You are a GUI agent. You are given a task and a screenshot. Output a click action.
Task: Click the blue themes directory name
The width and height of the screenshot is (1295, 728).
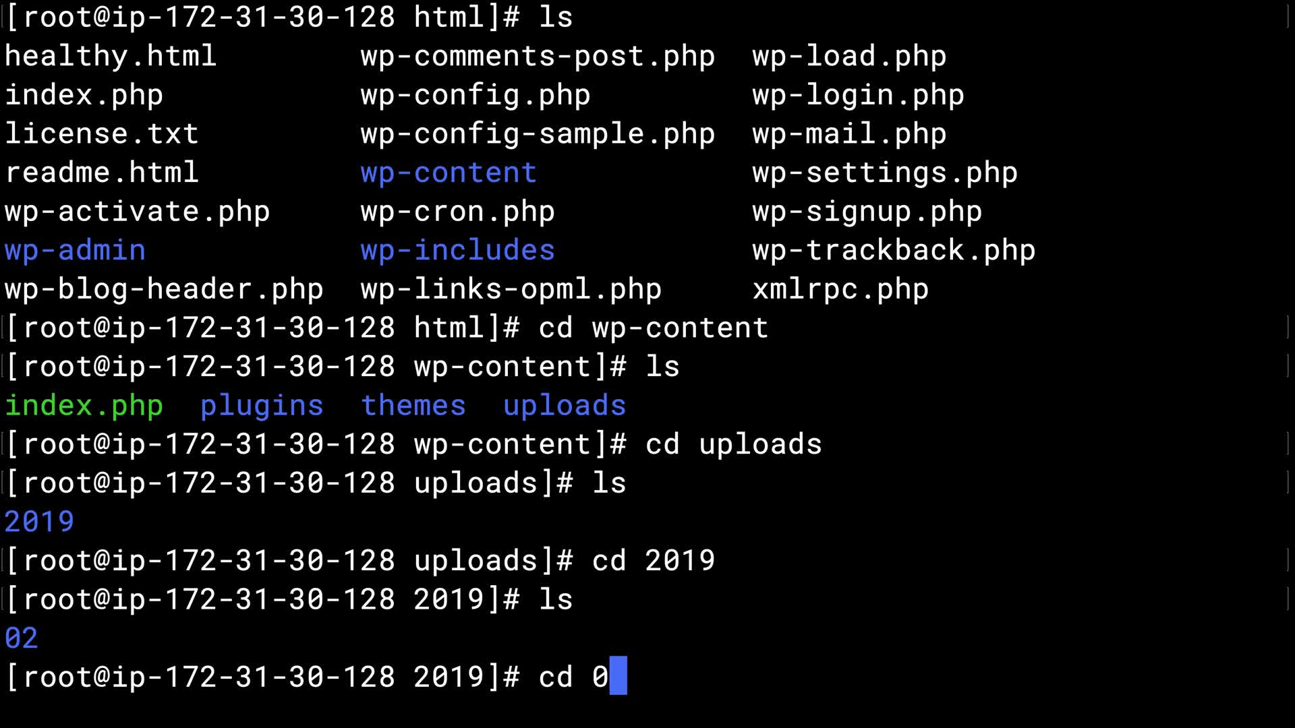(413, 406)
